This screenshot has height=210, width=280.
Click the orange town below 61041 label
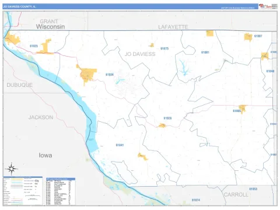(143, 156)
